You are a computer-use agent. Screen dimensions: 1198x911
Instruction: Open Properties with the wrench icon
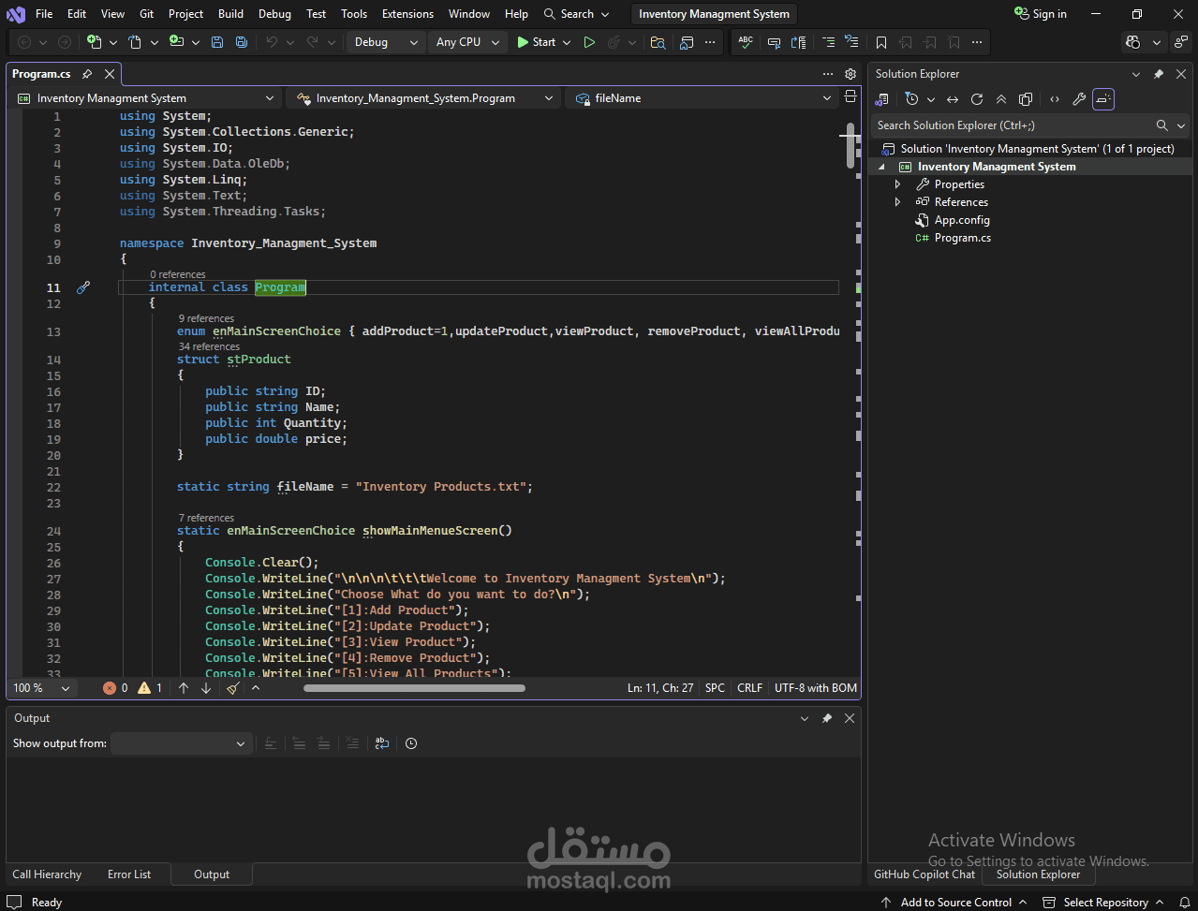(x=1078, y=98)
